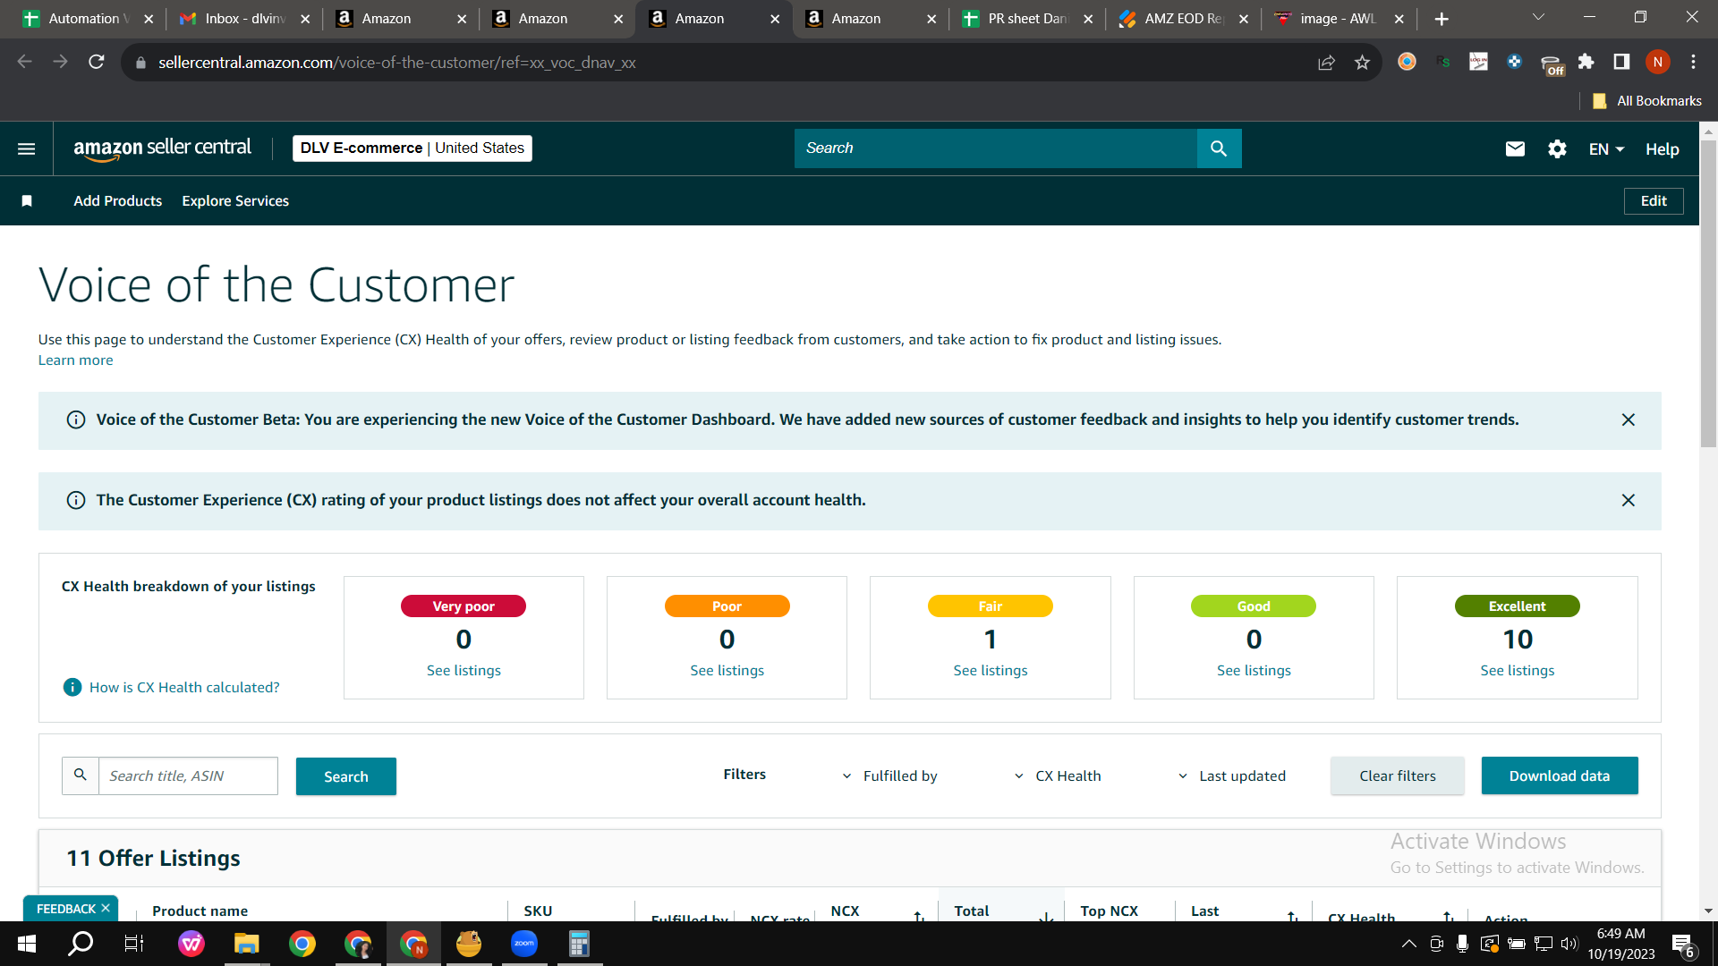
Task: Close the FEEDBACK widget
Action: point(106,908)
